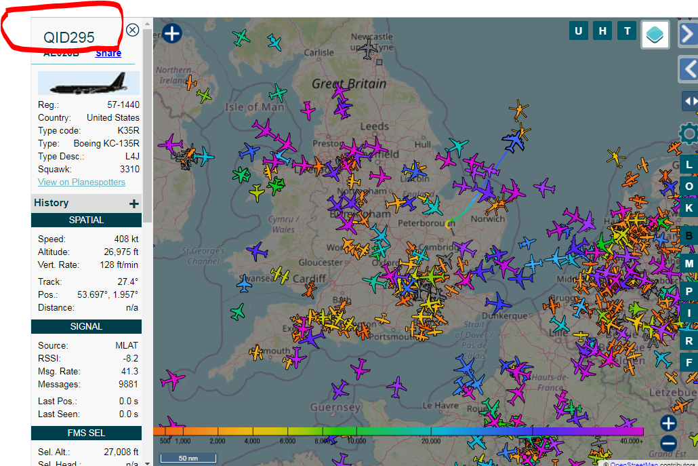The width and height of the screenshot is (698, 466).
Task: Click the blue plus button at map top-left
Action: coord(172,33)
